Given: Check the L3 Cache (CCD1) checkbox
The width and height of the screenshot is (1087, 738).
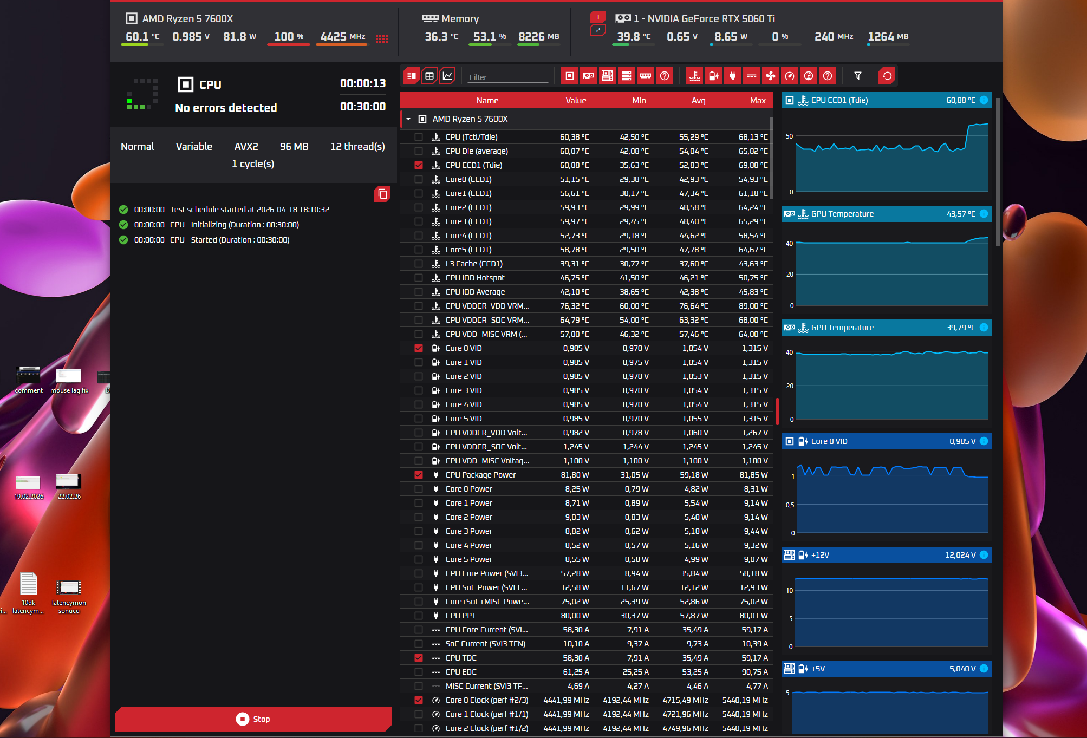Looking at the screenshot, I should (419, 264).
